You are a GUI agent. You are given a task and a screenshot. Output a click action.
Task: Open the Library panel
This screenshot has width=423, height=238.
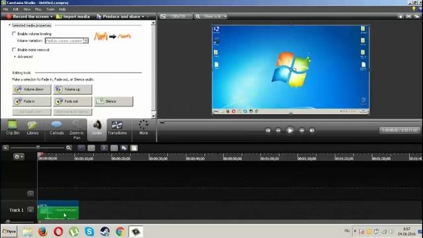[x=32, y=128]
